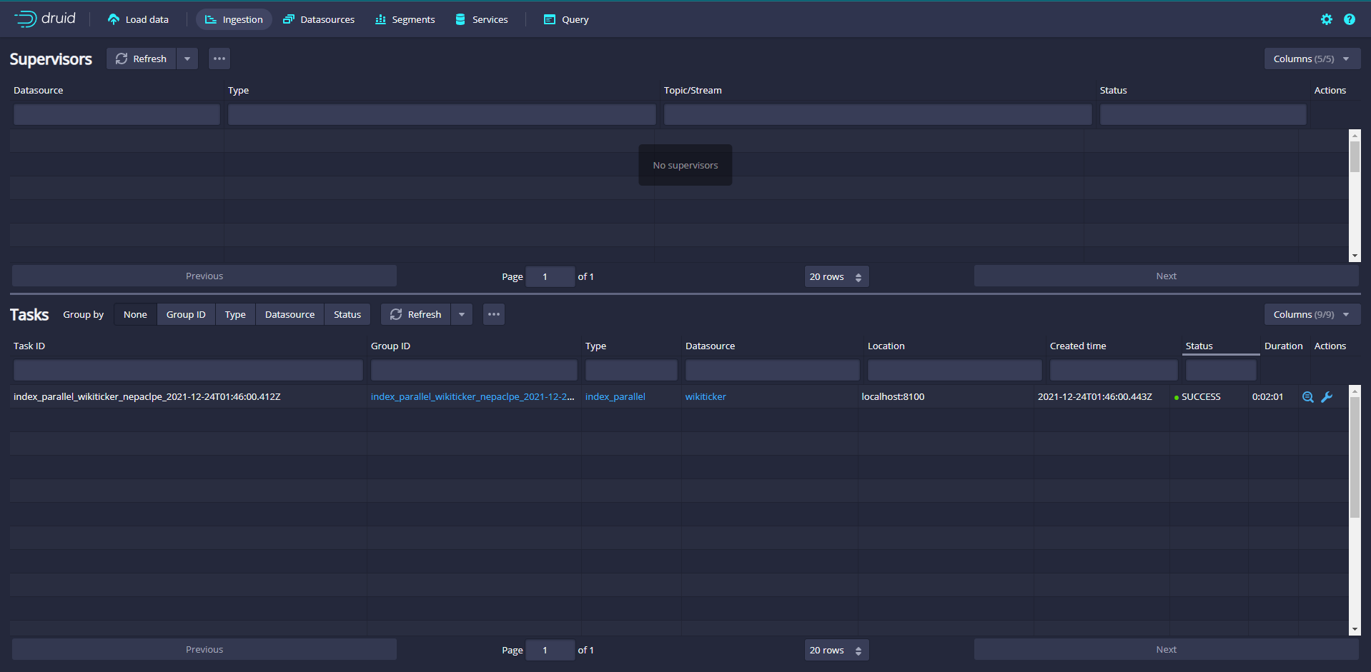The height and width of the screenshot is (672, 1371).
Task: Click Tasks table scroll down arrow
Action: (x=1355, y=629)
